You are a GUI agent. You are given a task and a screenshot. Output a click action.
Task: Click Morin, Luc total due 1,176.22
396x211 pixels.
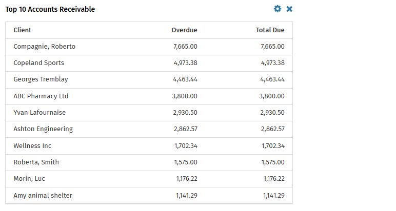pyautogui.click(x=274, y=179)
